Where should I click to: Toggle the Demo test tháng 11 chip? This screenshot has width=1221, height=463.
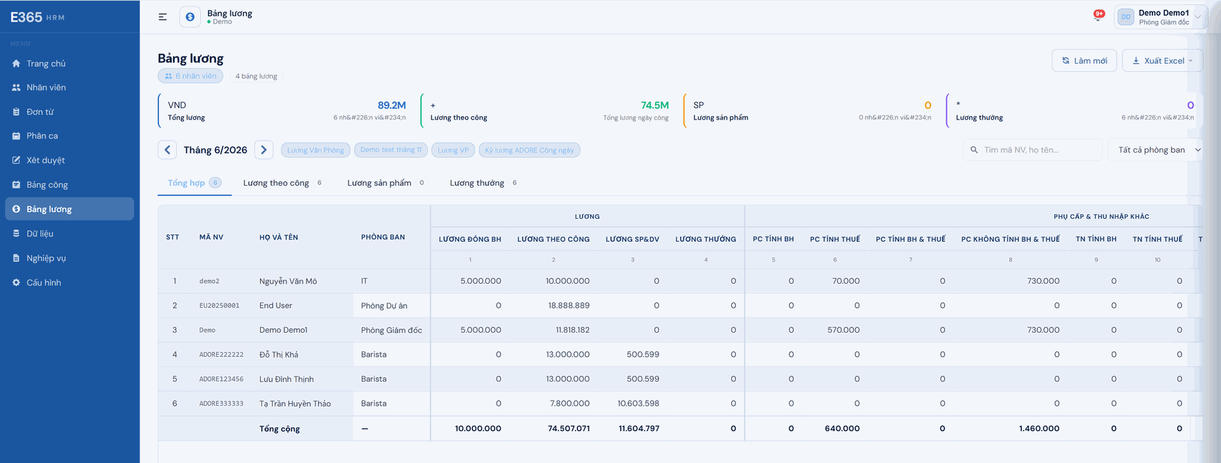[390, 150]
